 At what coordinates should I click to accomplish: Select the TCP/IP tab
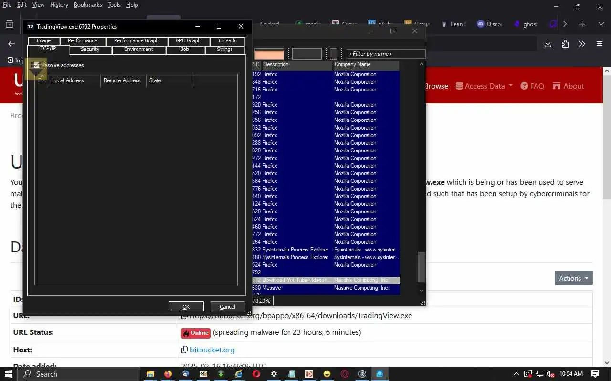click(48, 49)
